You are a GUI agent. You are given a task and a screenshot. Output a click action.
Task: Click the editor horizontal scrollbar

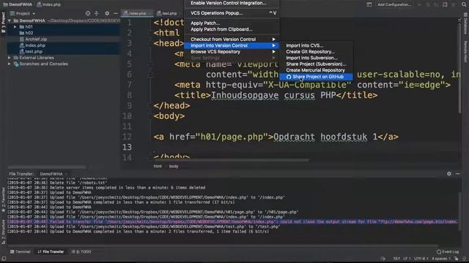(232, 160)
